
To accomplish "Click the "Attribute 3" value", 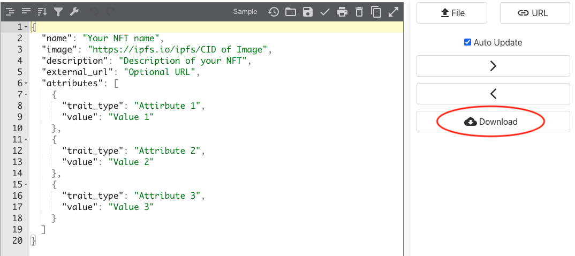I will (168, 195).
